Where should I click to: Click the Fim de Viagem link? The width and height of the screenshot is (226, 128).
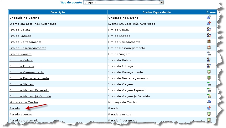20,54
